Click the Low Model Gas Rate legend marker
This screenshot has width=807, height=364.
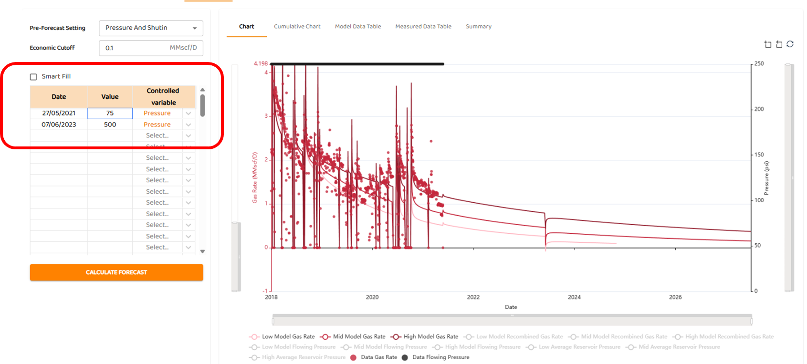point(254,337)
